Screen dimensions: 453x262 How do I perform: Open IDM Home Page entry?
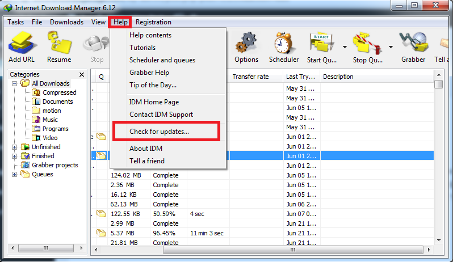pyautogui.click(x=168, y=102)
